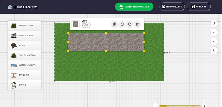Click the bottom-middle gravel resize handle
Image resolution: width=222 pixels, height=107 pixels.
pos(106,51)
